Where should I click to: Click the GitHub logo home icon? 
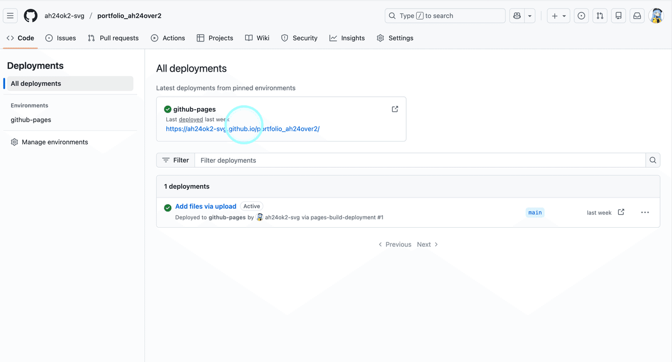click(30, 16)
